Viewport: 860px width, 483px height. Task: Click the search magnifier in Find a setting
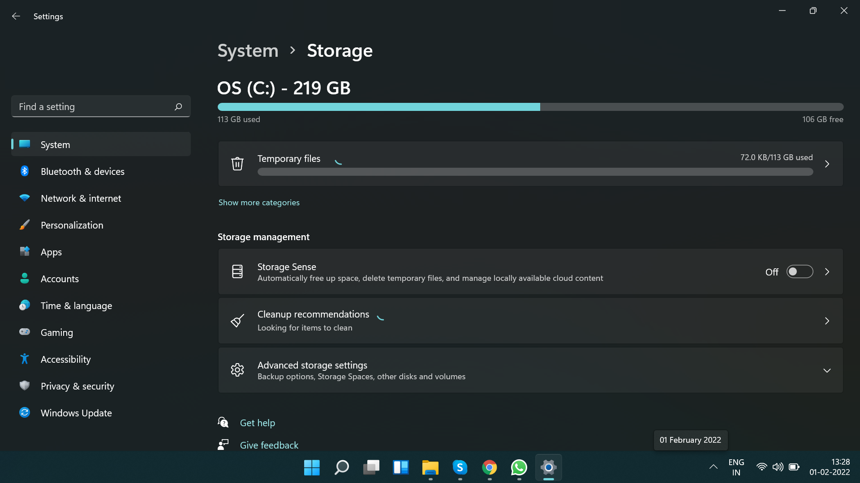point(178,107)
